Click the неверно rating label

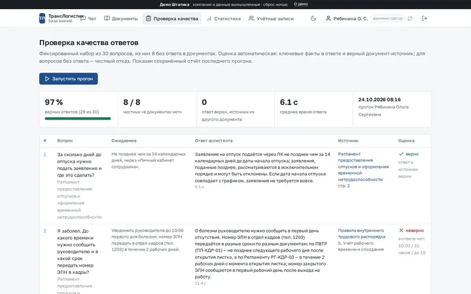415,231
